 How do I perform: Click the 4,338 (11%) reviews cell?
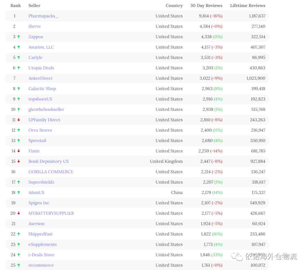[x=212, y=37]
